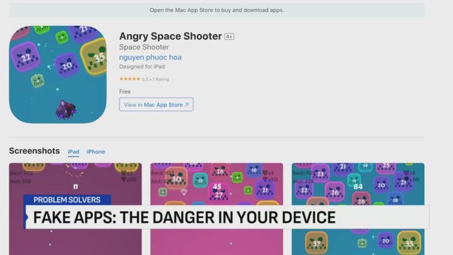Click the pause icon in first screenshot
The width and height of the screenshot is (453, 255).
[76, 186]
